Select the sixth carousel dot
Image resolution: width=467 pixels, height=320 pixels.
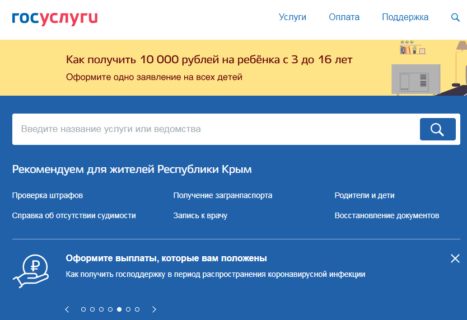click(x=128, y=309)
